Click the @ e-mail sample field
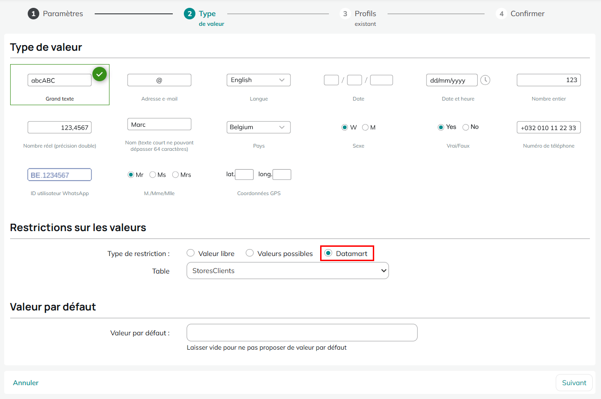The image size is (601, 399). tap(159, 80)
